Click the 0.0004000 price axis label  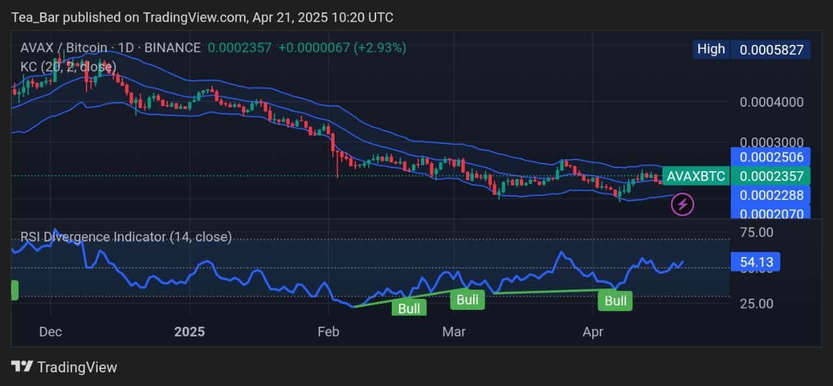pyautogui.click(x=772, y=102)
